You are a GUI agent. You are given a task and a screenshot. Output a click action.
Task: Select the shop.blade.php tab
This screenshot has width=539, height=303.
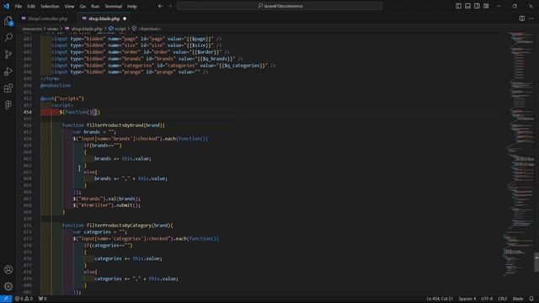pos(104,19)
